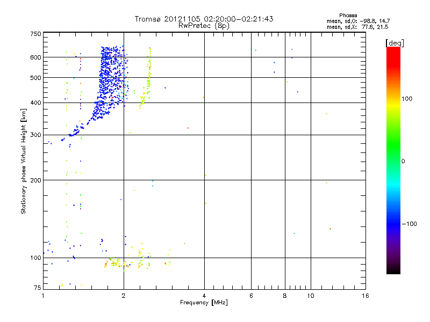Click the y-axis '200' tick label
Viewport: 430px width, 322px height.
click(x=35, y=180)
